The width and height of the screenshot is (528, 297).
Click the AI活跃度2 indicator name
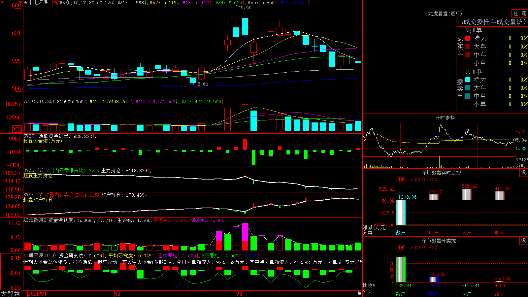point(35,220)
